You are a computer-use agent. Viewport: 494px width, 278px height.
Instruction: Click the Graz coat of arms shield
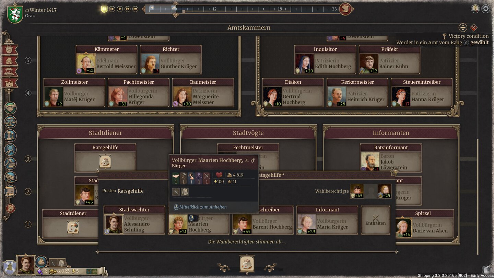[x=15, y=14]
